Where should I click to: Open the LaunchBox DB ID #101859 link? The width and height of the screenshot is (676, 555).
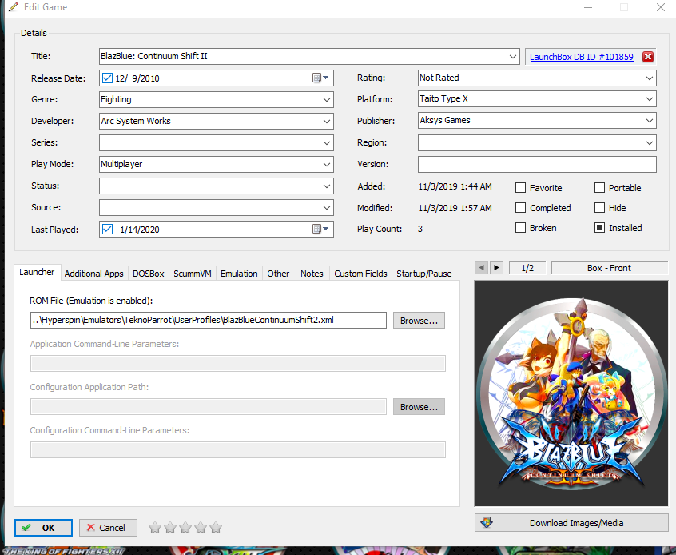tap(581, 57)
